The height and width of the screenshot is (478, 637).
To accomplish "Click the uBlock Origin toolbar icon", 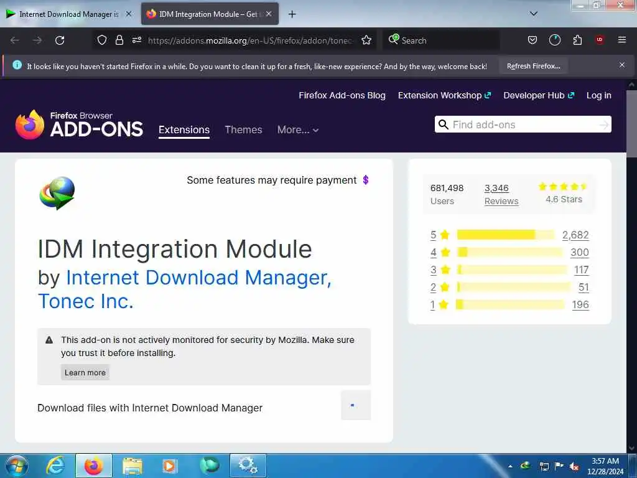I will 599,40.
